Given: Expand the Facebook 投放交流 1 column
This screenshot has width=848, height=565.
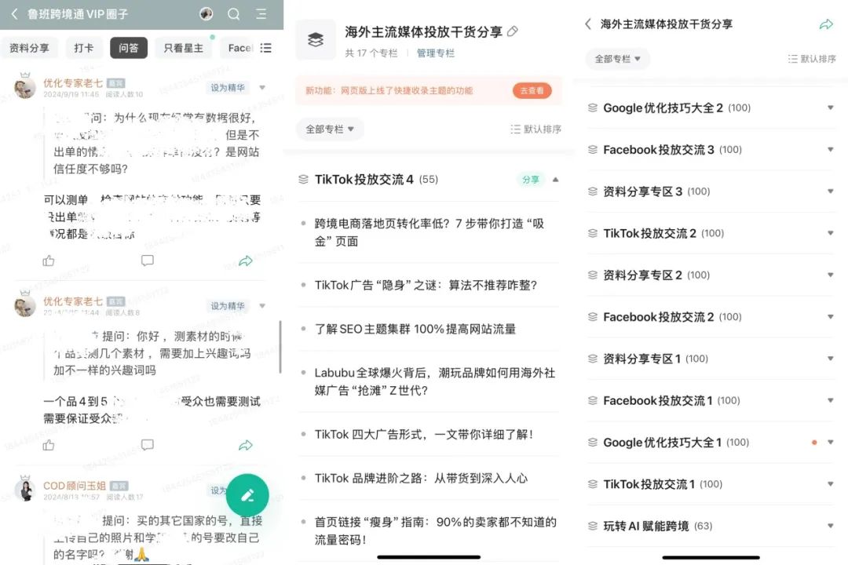Looking at the screenshot, I should (830, 401).
